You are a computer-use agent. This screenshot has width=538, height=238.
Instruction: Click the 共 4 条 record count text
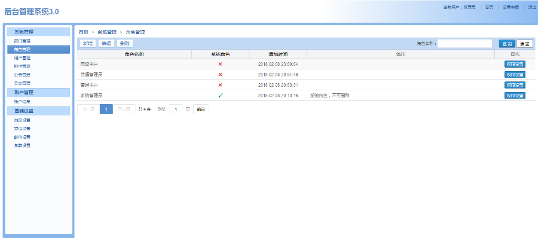[145, 109]
